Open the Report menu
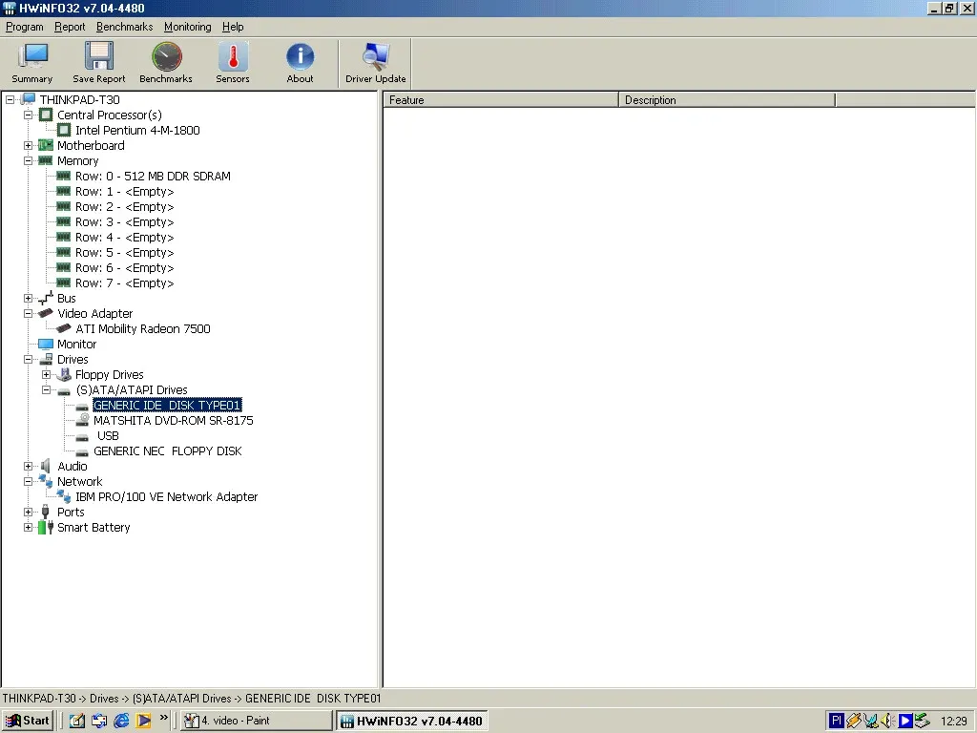 coord(70,27)
